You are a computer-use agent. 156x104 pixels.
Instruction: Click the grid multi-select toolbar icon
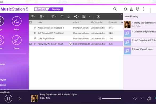[84, 16]
